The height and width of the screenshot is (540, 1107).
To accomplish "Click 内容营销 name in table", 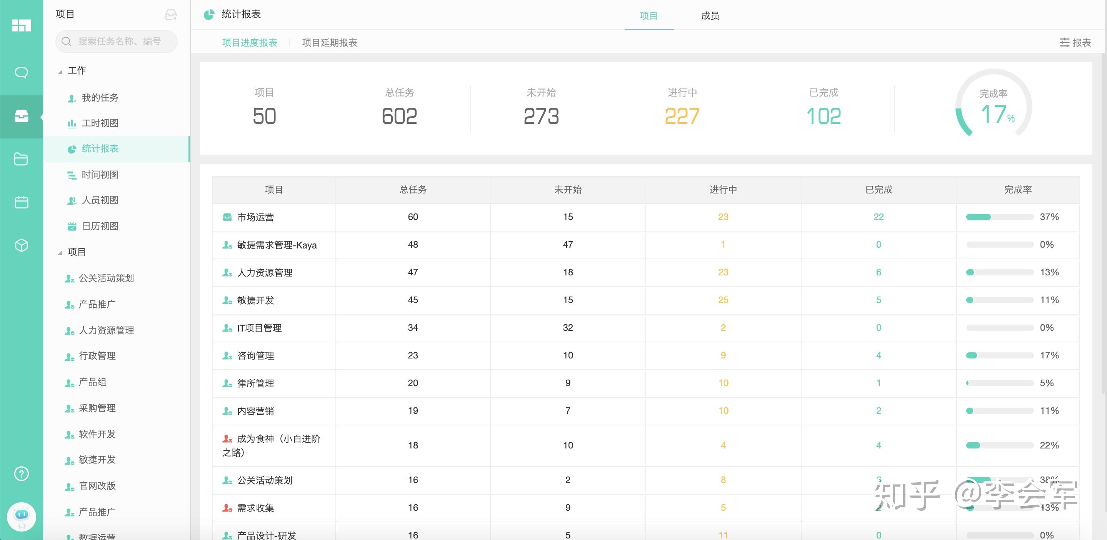I will (256, 411).
